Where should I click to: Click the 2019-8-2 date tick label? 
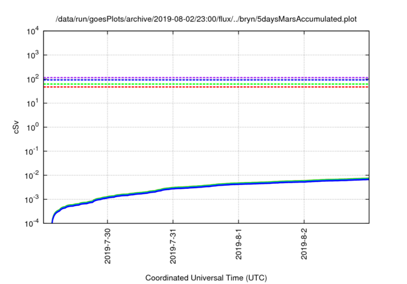pos(304,244)
